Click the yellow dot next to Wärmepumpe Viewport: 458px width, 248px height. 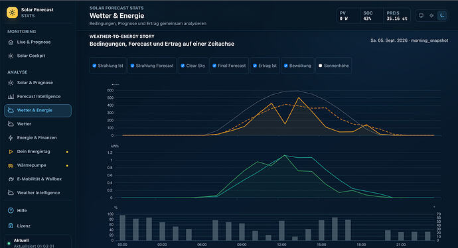click(67, 166)
